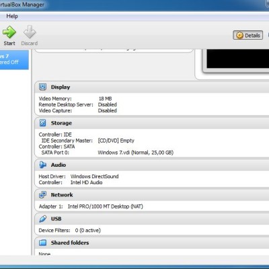
Task: Open the Help menu
Action: point(12,16)
